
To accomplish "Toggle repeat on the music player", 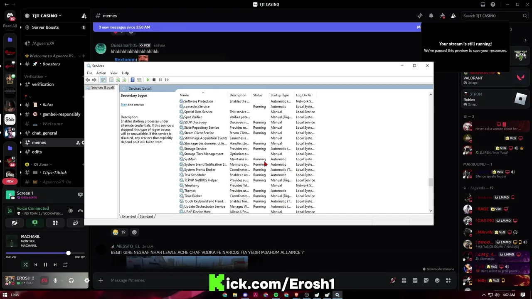I will point(65,265).
